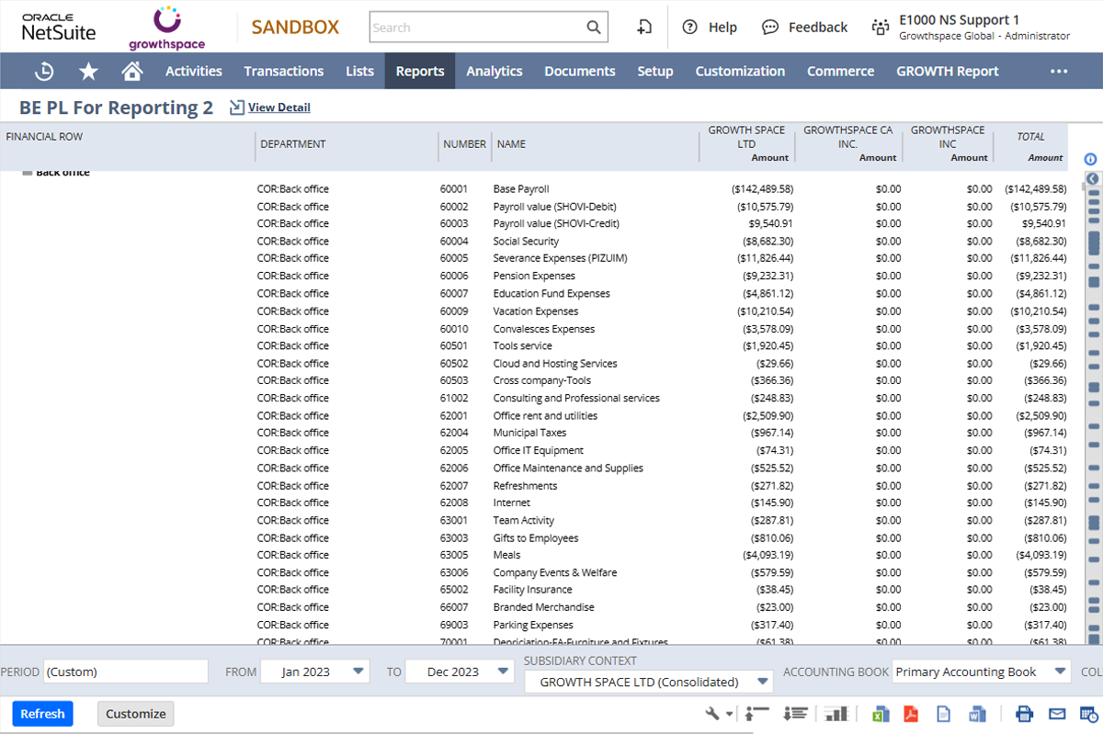Open the wrench dropdown arrow
Viewport: 1103px width, 734px height.
tap(730, 715)
